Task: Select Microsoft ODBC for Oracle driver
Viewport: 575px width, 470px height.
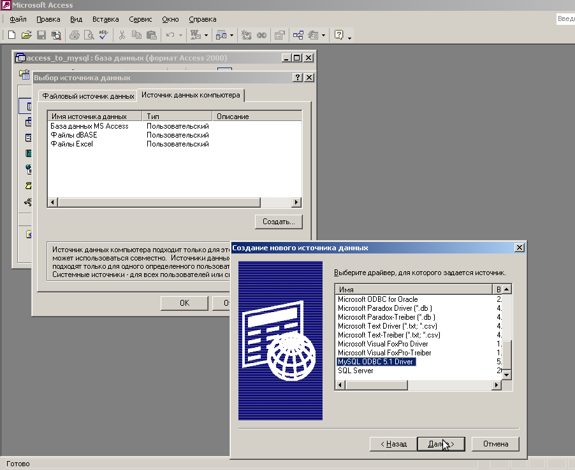Action: click(378, 299)
